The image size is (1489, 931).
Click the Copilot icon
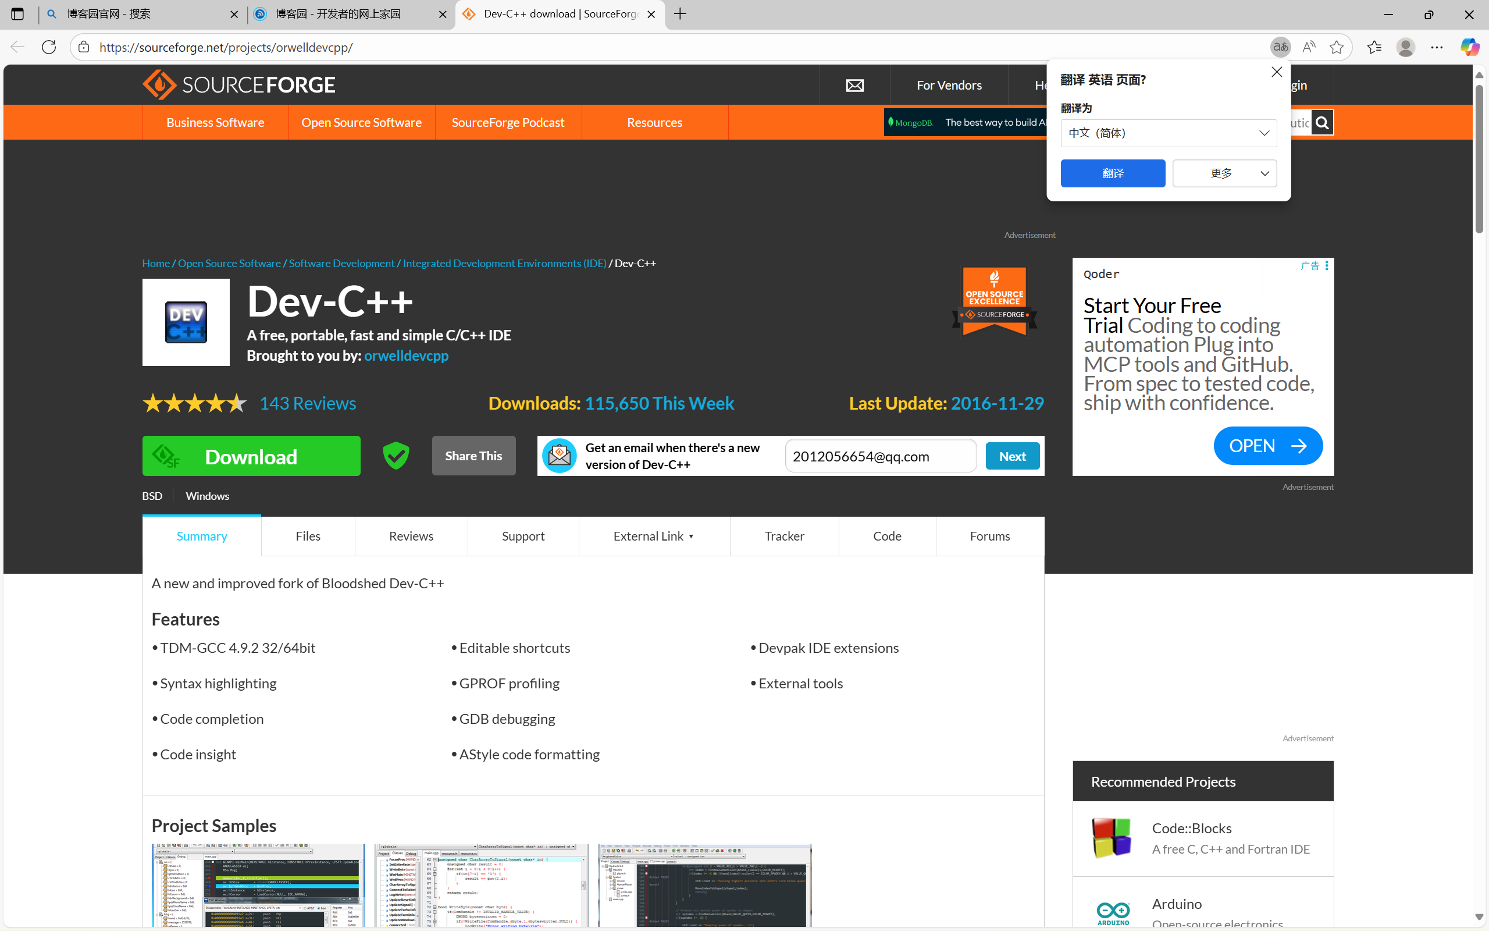click(x=1470, y=47)
